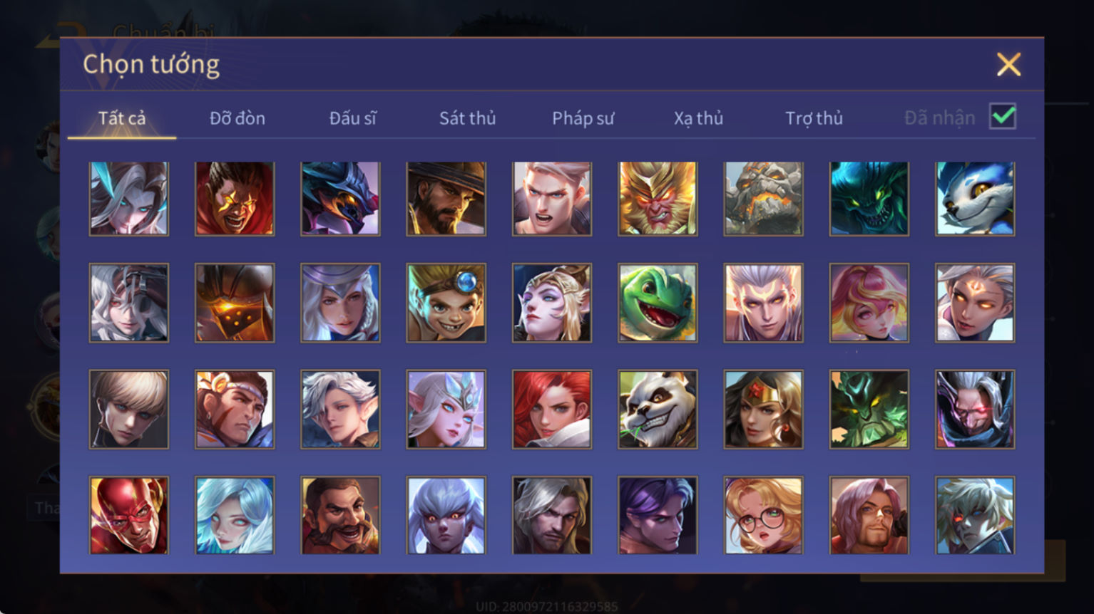Toggle the Đã nhận checkbox
Viewport: 1094px width, 614px height.
pos(1003,116)
